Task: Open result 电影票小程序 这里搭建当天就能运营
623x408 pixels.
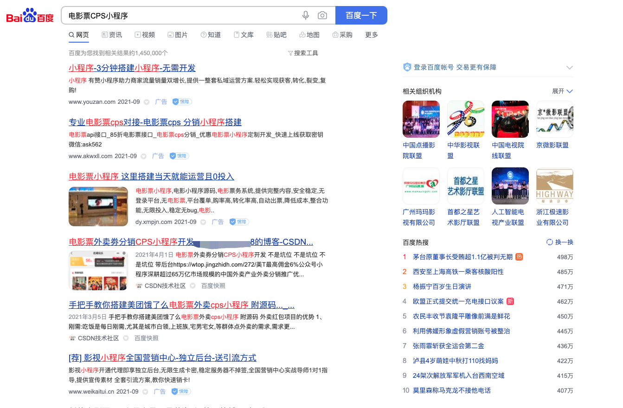Action: point(151,177)
